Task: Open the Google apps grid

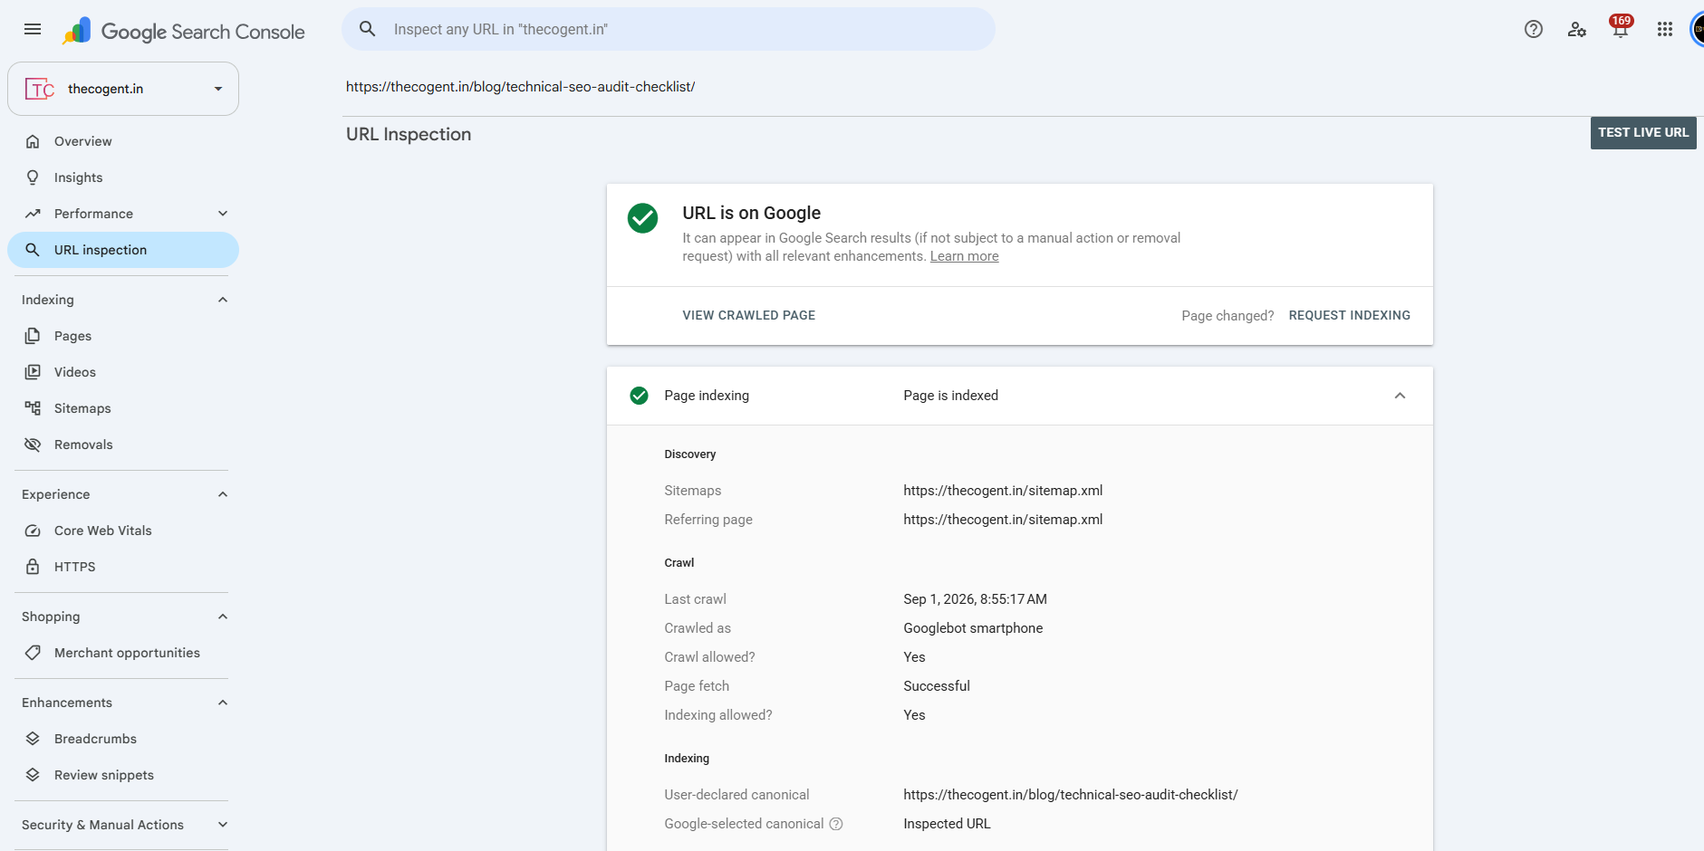Action: click(x=1665, y=29)
